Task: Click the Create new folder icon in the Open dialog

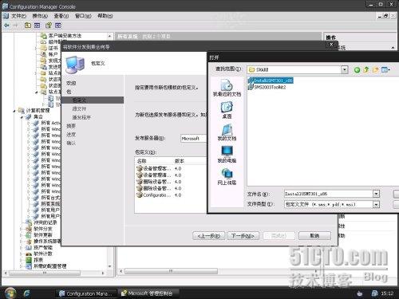Action: pos(375,70)
